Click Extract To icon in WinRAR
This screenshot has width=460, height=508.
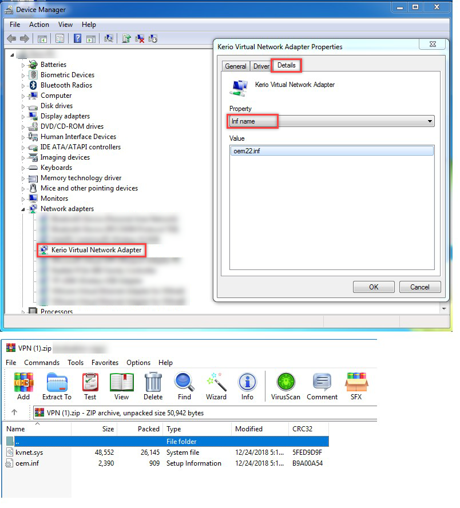pos(57,386)
